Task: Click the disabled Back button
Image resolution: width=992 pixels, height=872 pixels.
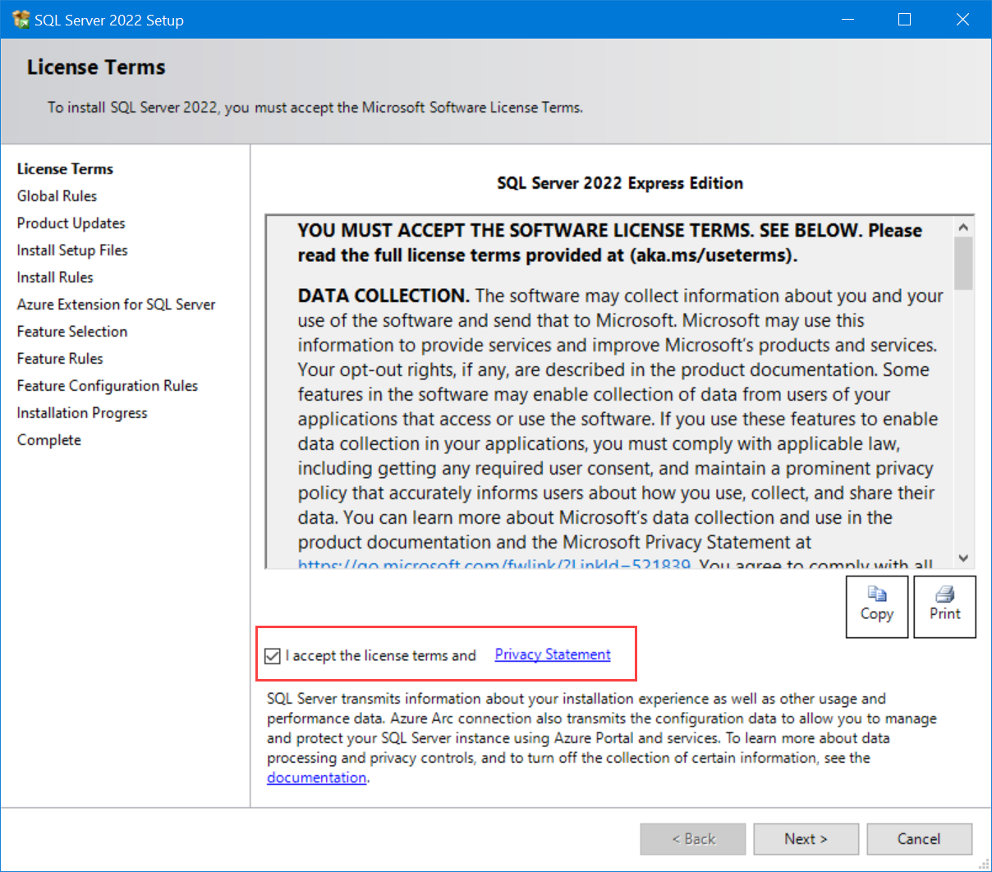Action: coord(693,838)
